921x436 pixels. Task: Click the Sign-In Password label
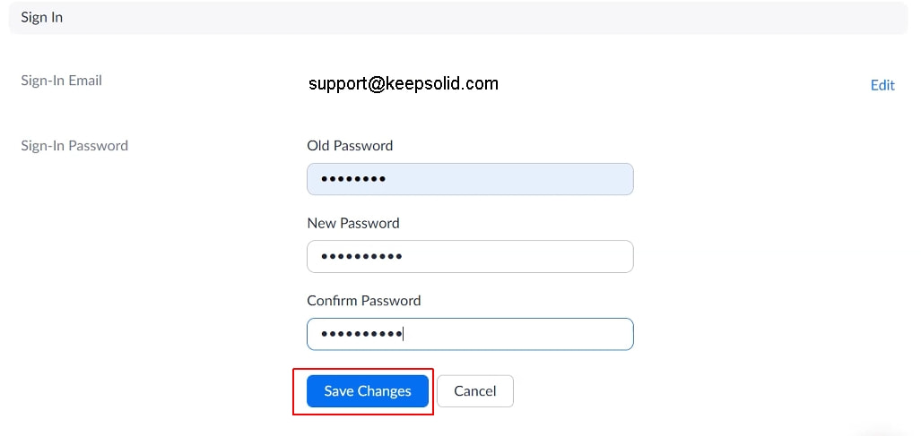(x=74, y=145)
